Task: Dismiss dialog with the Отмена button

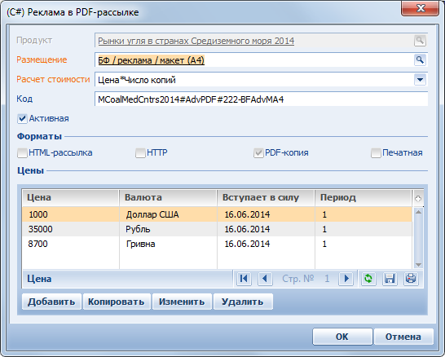Action: click(403, 337)
